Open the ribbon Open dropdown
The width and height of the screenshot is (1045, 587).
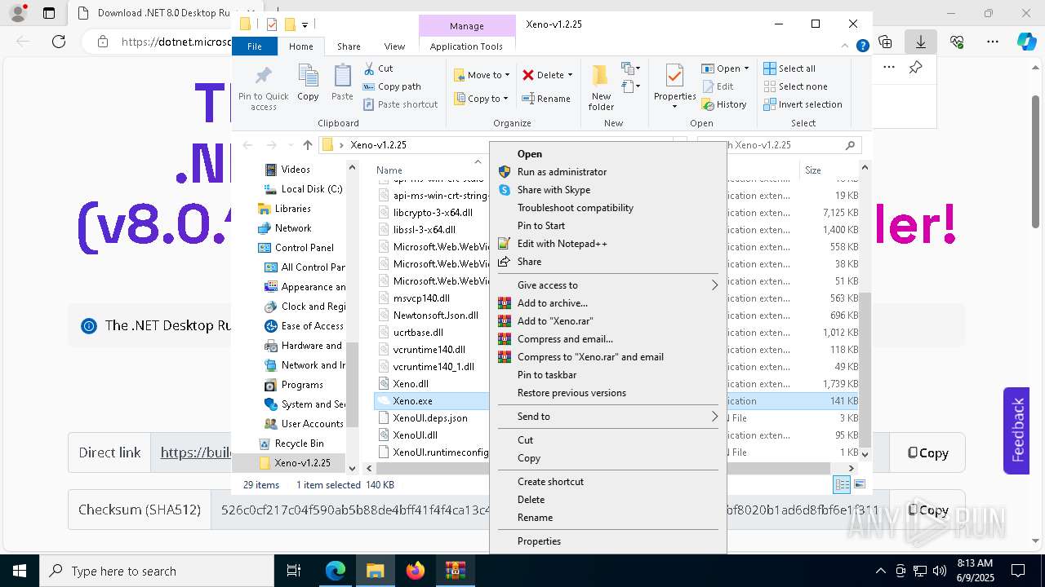coord(725,68)
